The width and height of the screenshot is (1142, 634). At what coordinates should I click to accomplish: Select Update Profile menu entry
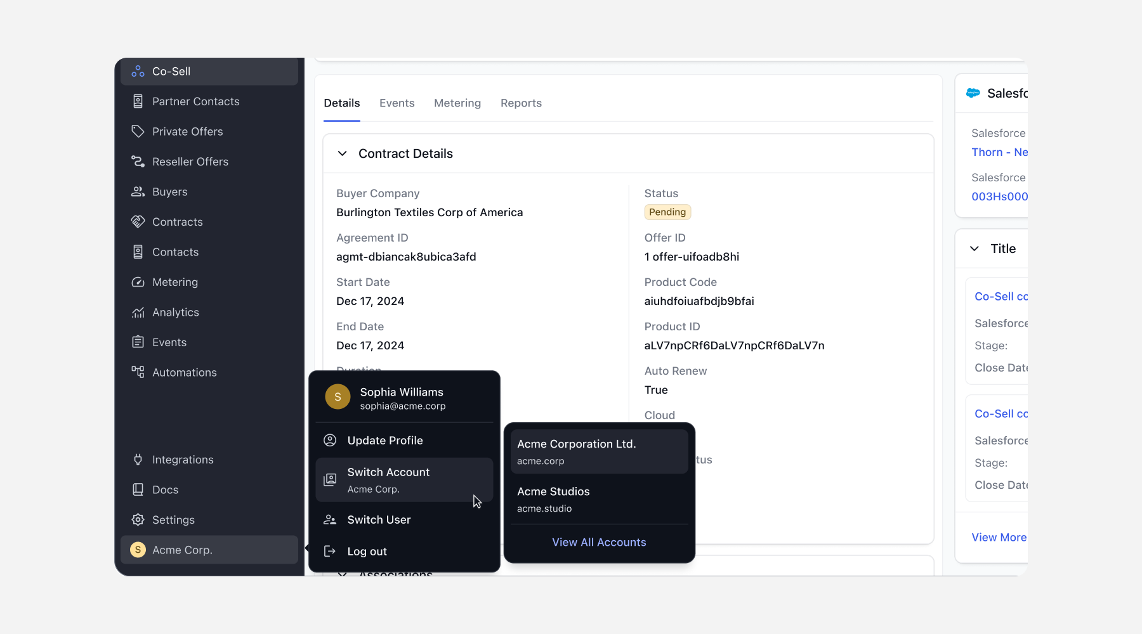point(404,440)
